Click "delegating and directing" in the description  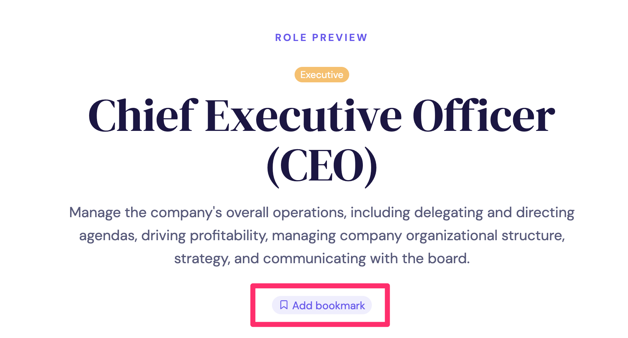(494, 213)
